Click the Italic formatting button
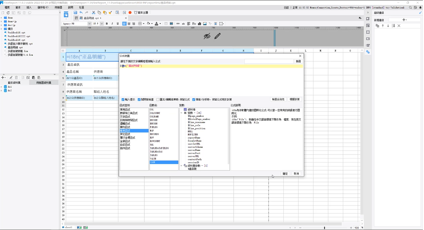The image size is (424, 230). point(112,24)
